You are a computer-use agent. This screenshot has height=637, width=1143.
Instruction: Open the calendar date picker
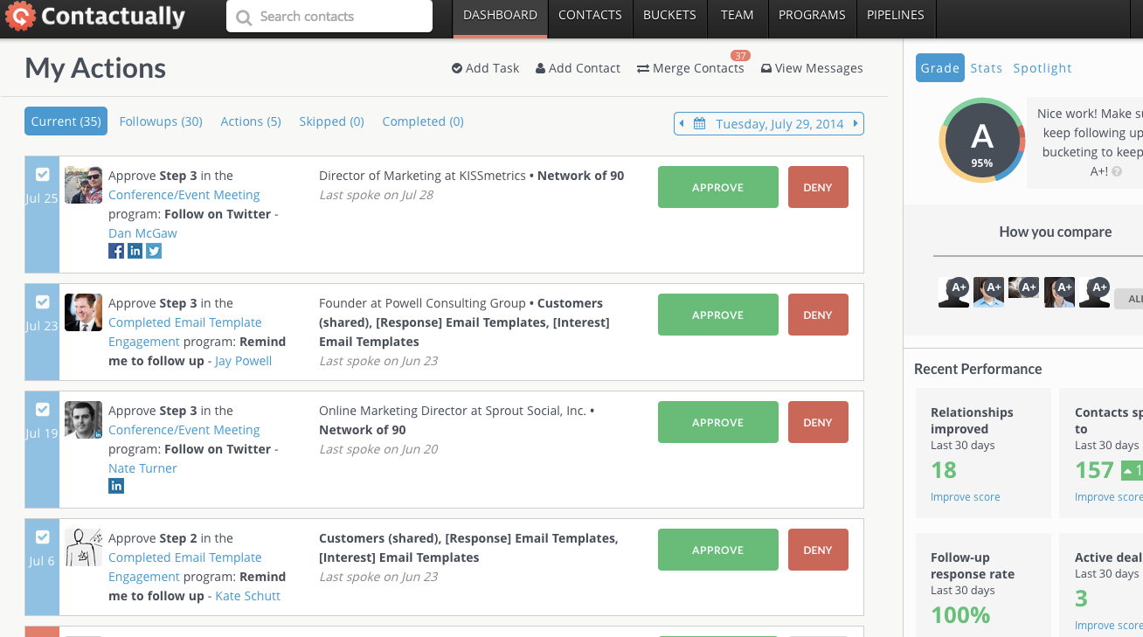pyautogui.click(x=699, y=123)
